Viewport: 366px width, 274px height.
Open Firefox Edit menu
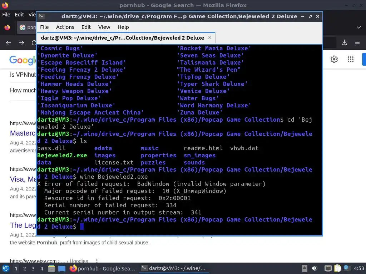[x=19, y=15]
